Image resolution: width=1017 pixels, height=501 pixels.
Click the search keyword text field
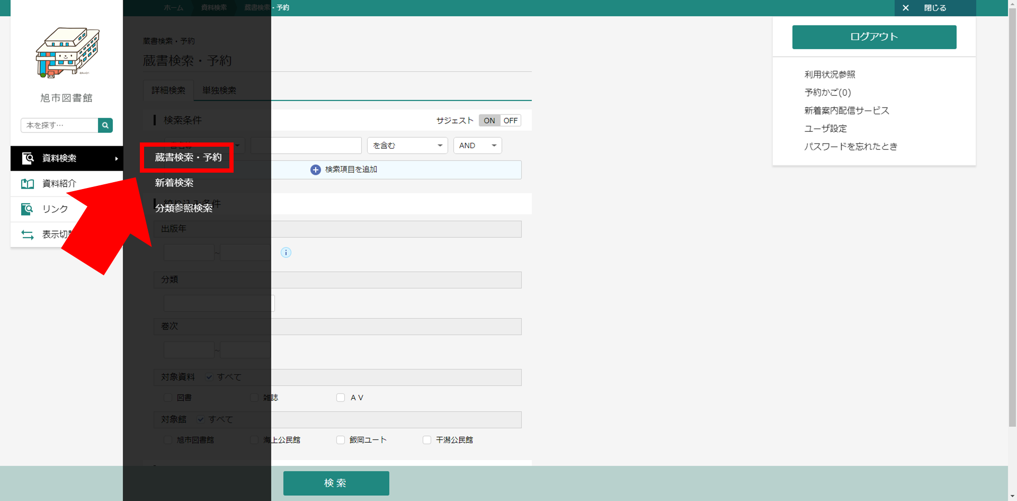coord(306,146)
